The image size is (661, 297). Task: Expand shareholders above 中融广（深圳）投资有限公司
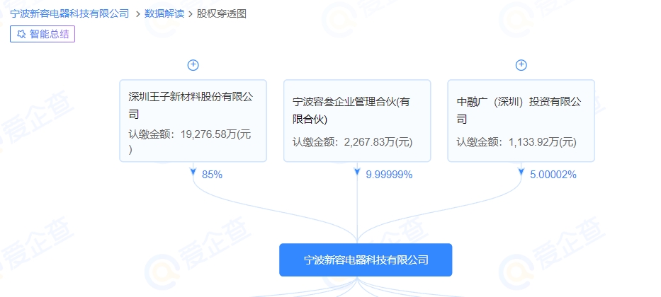(x=521, y=65)
